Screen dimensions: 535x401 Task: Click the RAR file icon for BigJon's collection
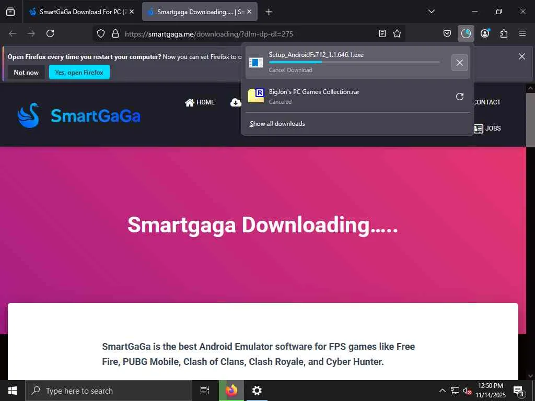pos(256,96)
